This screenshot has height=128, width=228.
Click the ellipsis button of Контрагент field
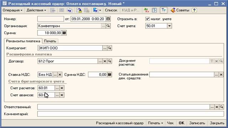(105, 48)
